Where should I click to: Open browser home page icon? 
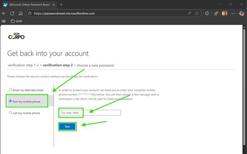coord(21,14)
